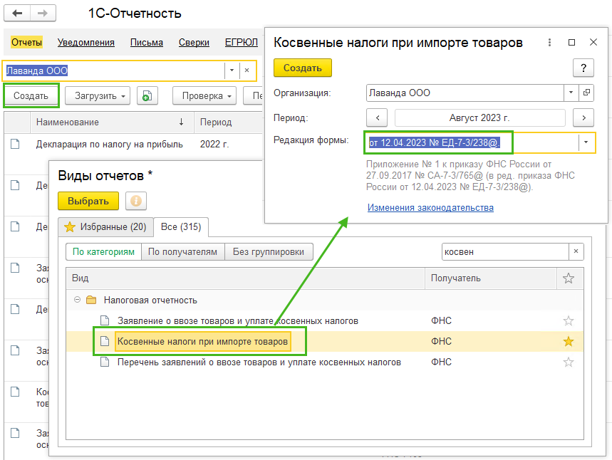Switch grouping to Без группировки
This screenshot has height=460, width=612.
(x=269, y=251)
